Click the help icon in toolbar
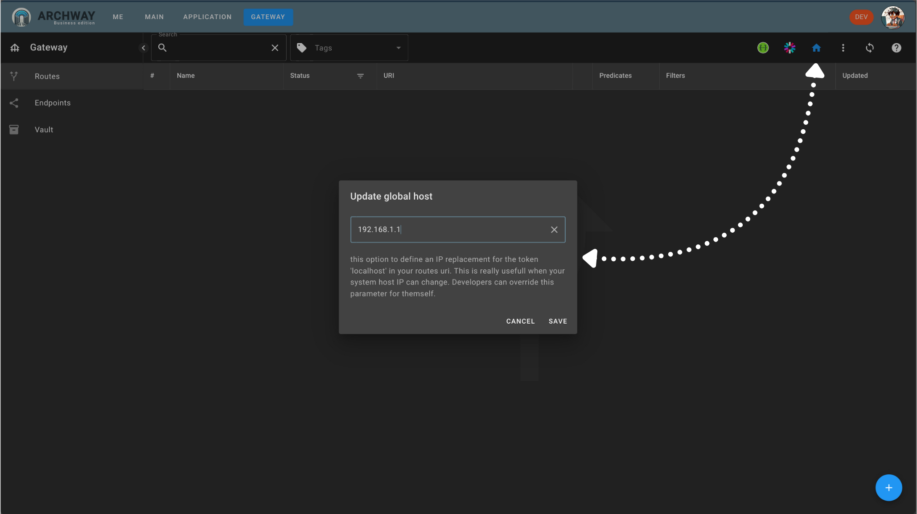 [897, 47]
